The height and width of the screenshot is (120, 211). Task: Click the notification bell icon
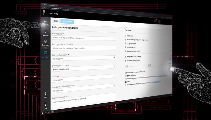[x=155, y=21]
